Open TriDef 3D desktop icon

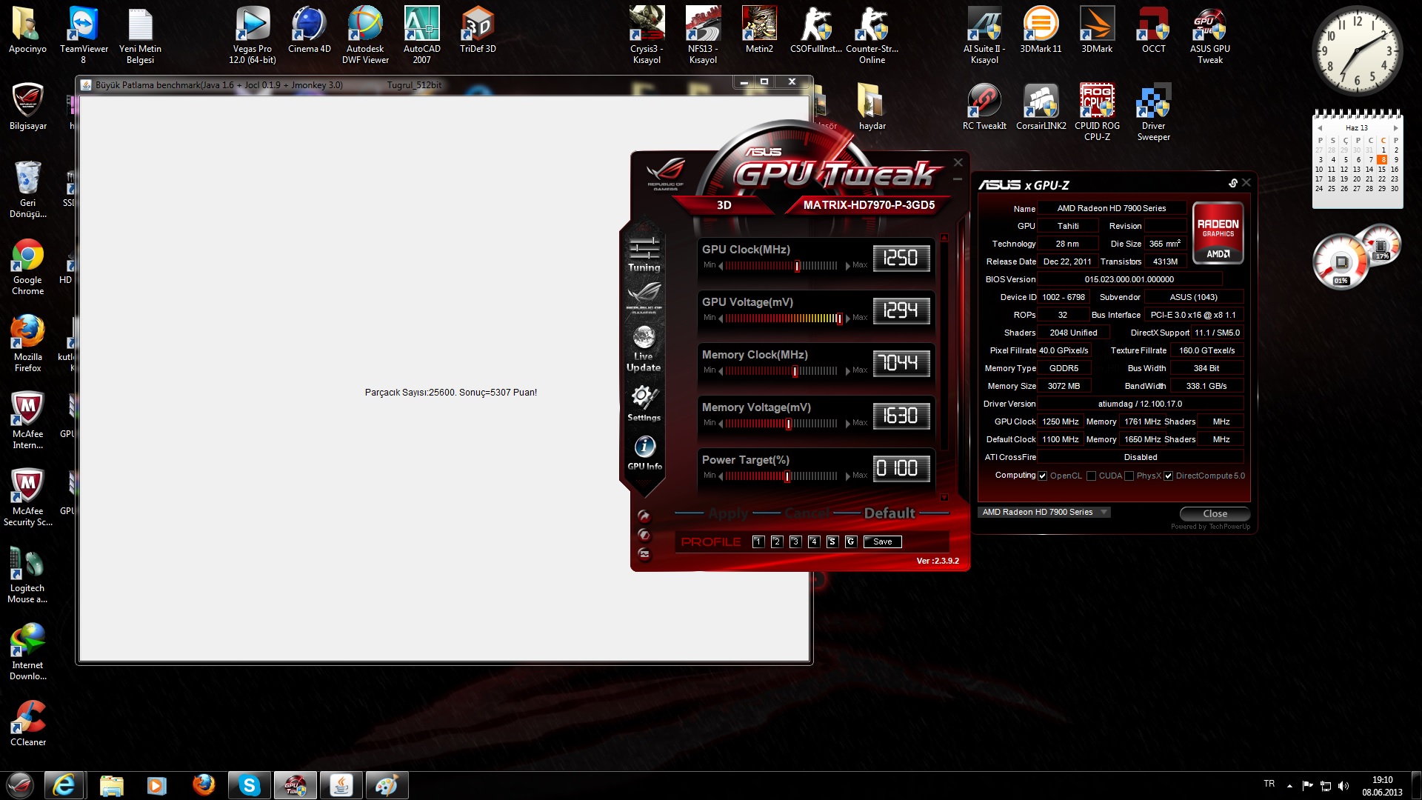[478, 30]
